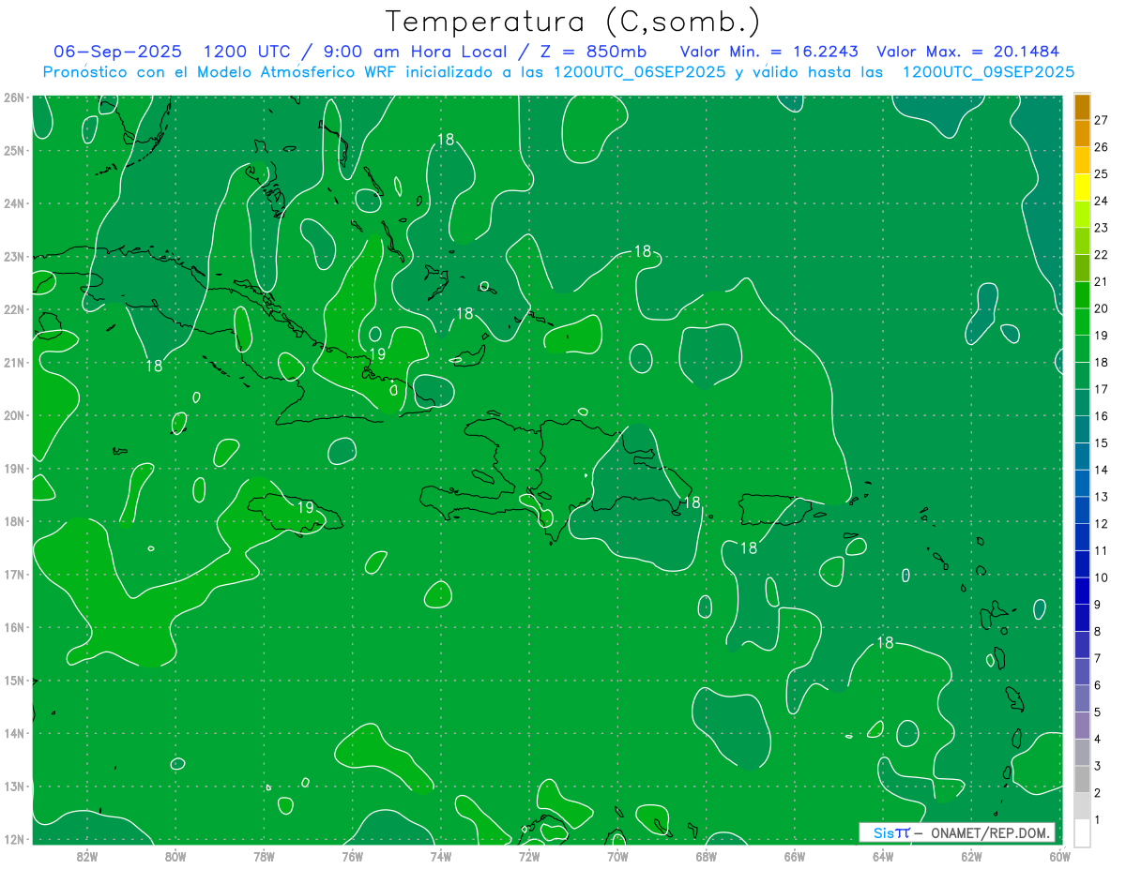Screen dimensions: 1126x869
Task: Click the "80W" longitude axis label
Action: tap(175, 856)
